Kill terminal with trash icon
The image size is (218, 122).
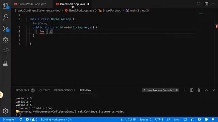pyautogui.click(x=199, y=90)
